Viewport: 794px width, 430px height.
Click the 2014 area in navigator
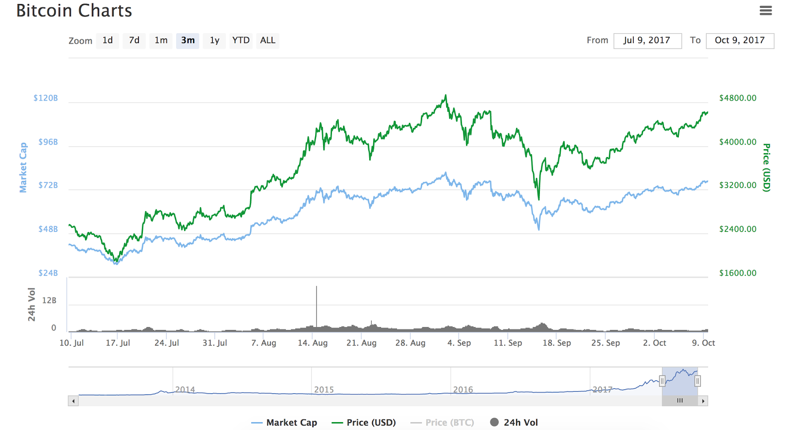[185, 389]
